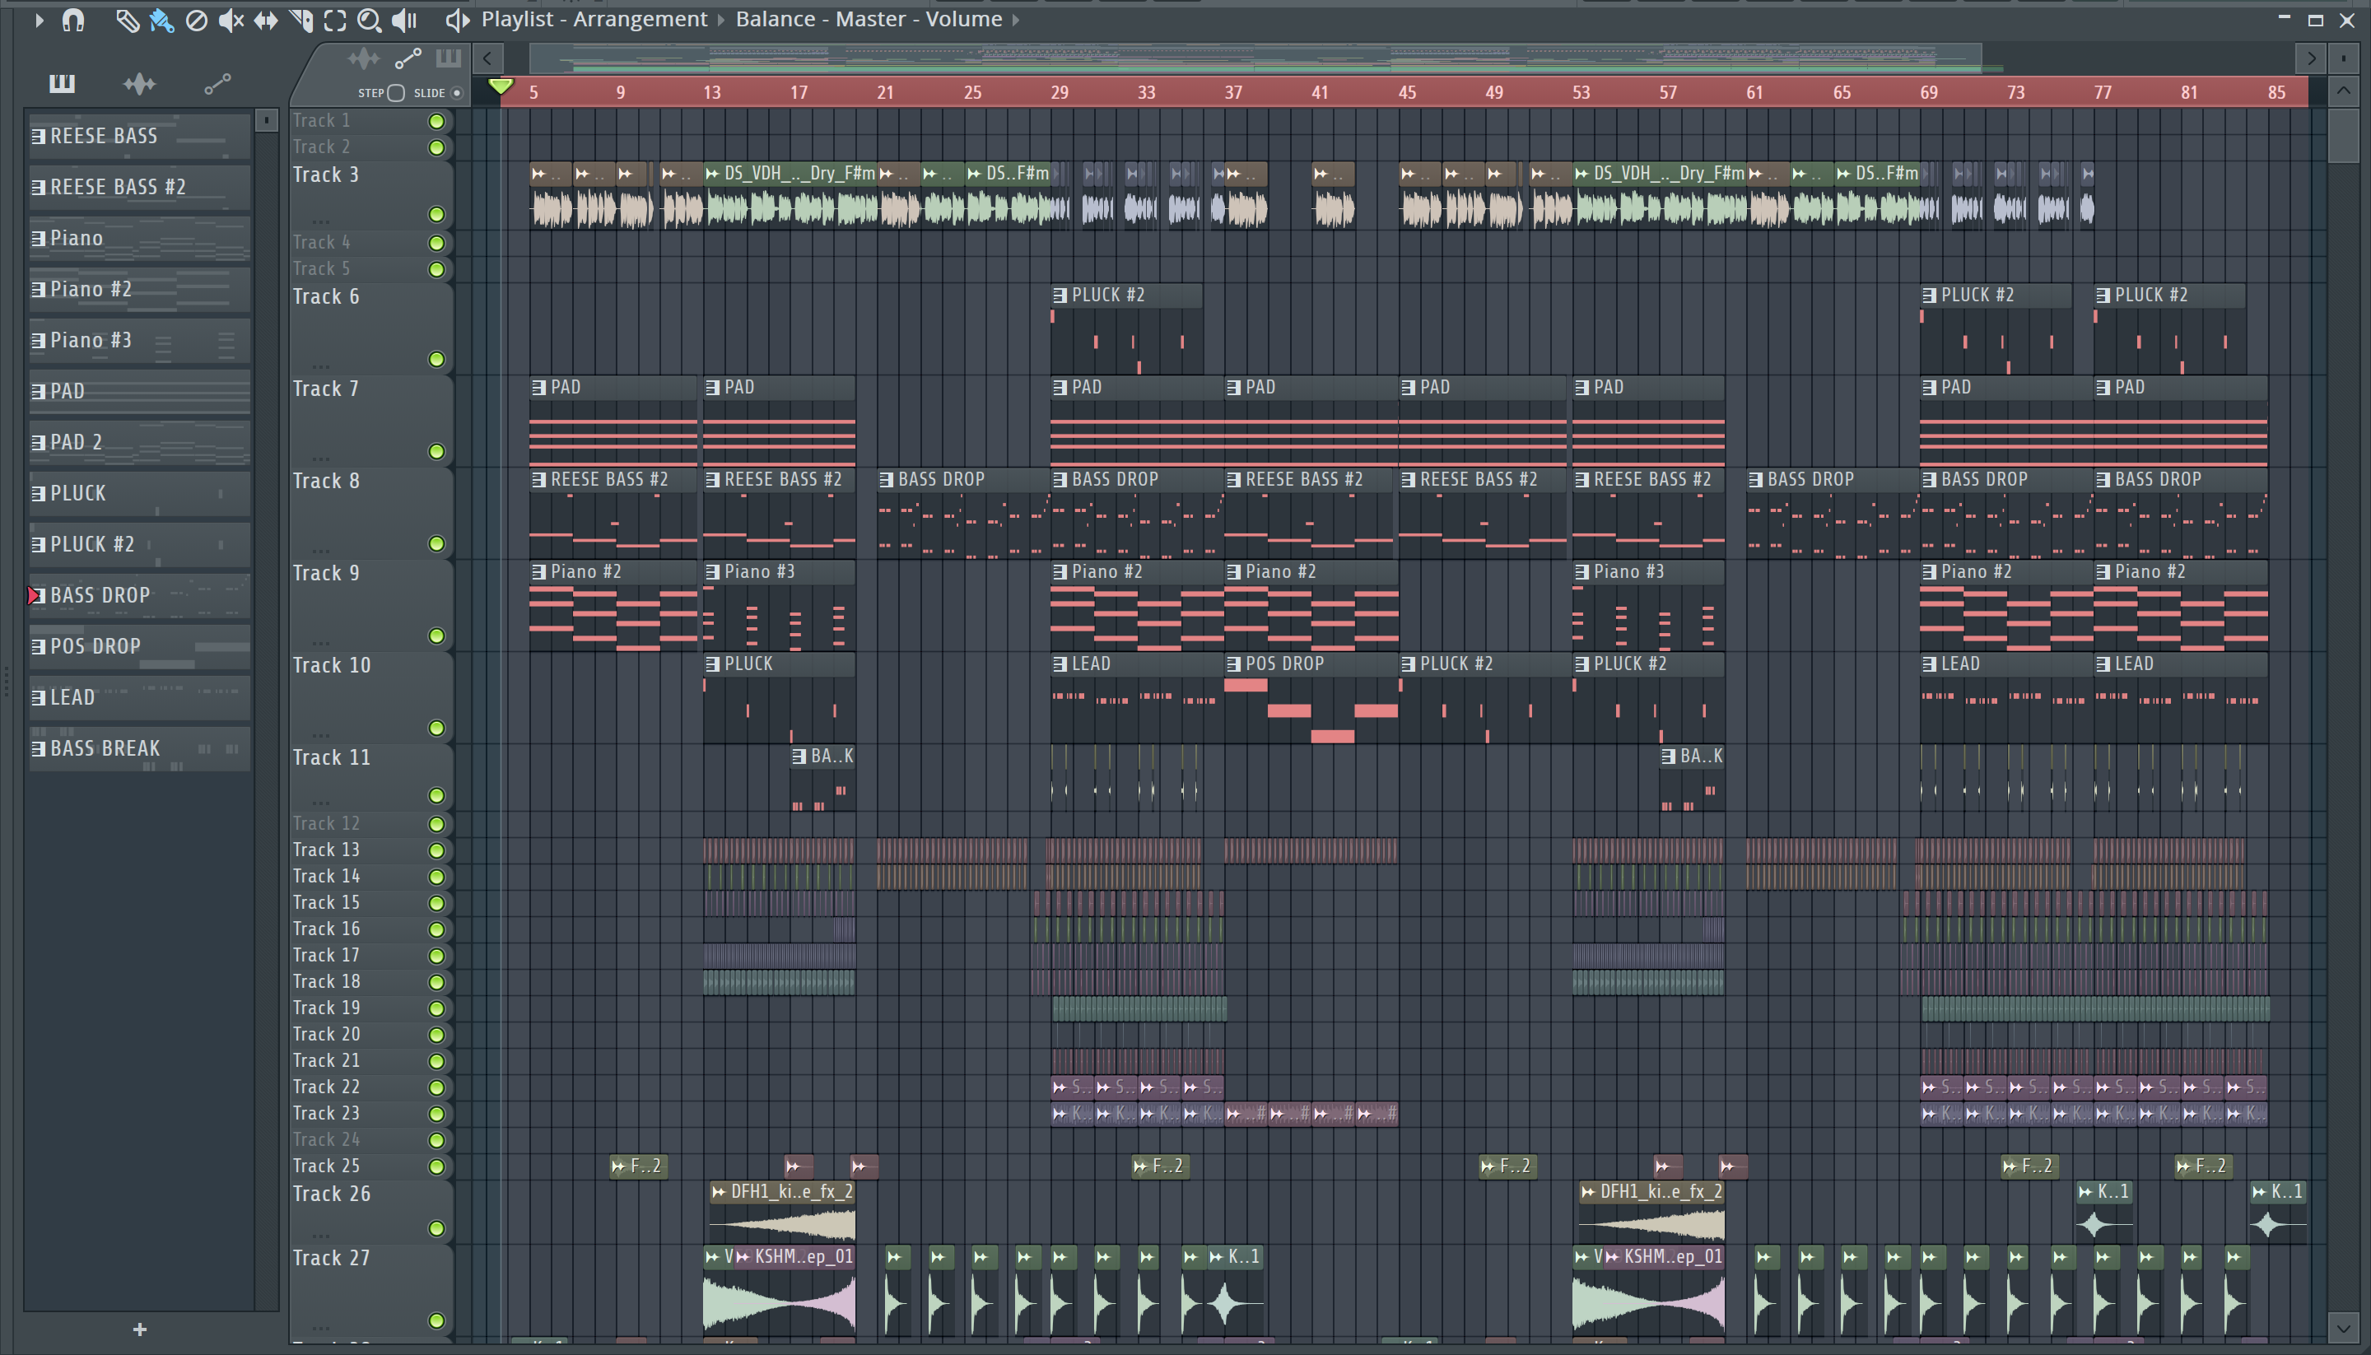The width and height of the screenshot is (2371, 1355).
Task: Jump to bar 53 on timeline ruler
Action: tap(1581, 93)
